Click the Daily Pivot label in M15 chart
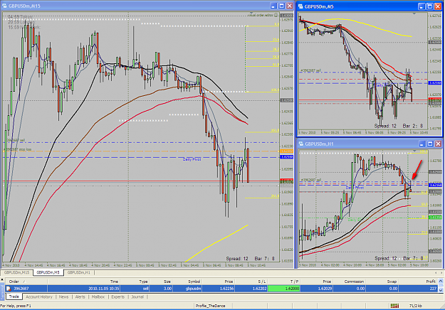The width and height of the screenshot is (445, 310). click(x=192, y=159)
